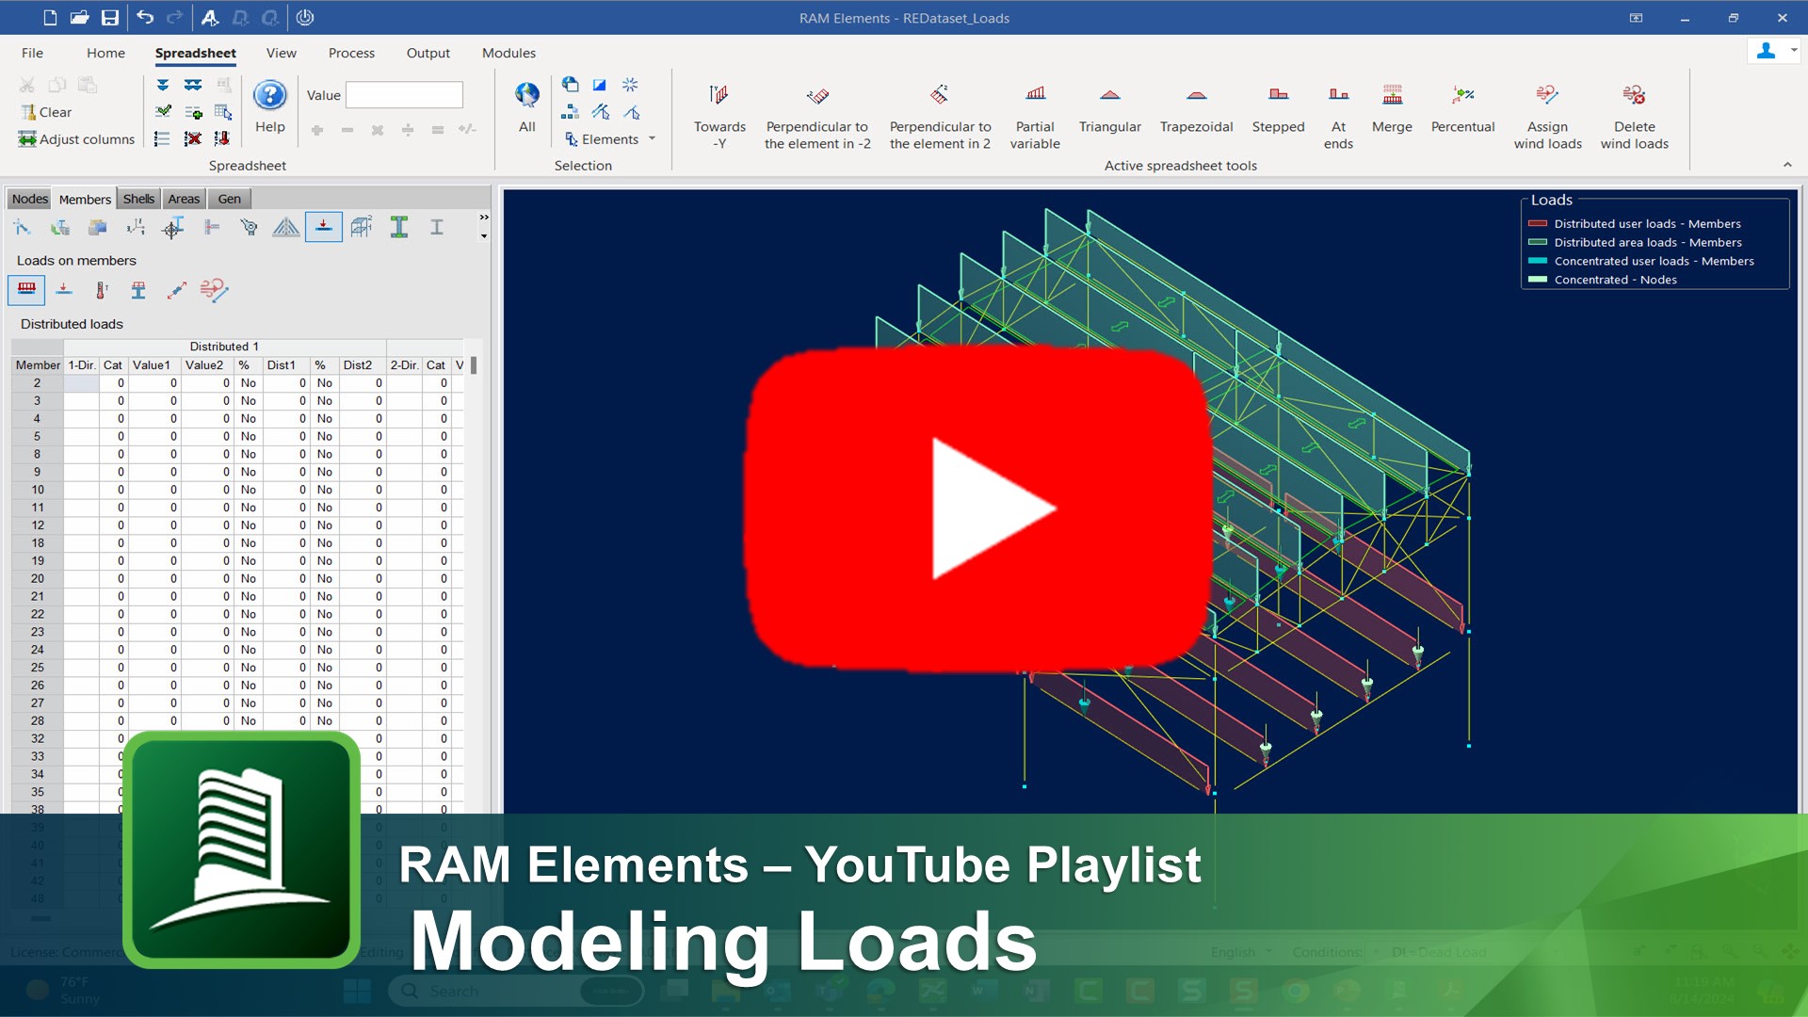Toggle the highlighted point load icon in Members toolbar
Viewport: 1808px width, 1017px height.
click(324, 227)
